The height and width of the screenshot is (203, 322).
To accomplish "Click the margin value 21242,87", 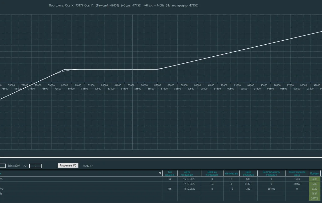I will click(88, 166).
